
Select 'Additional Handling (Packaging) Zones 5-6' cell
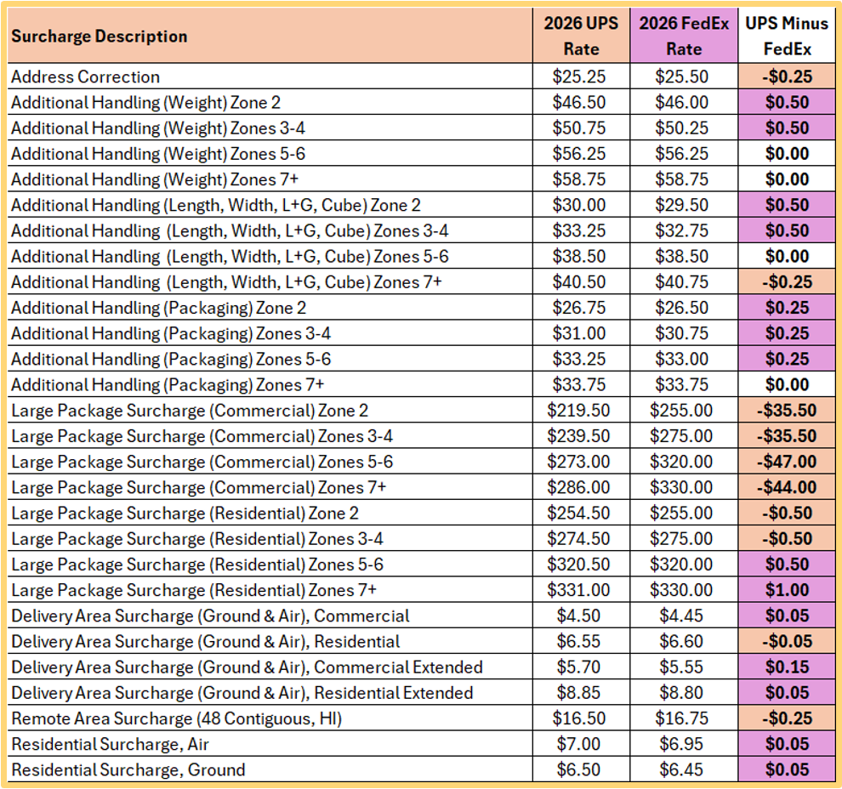point(270,359)
